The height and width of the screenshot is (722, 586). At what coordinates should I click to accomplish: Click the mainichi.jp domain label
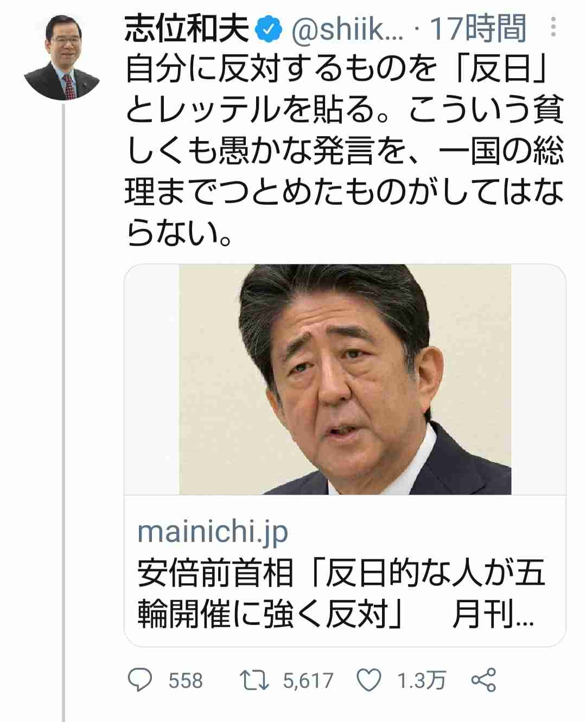[x=213, y=533]
